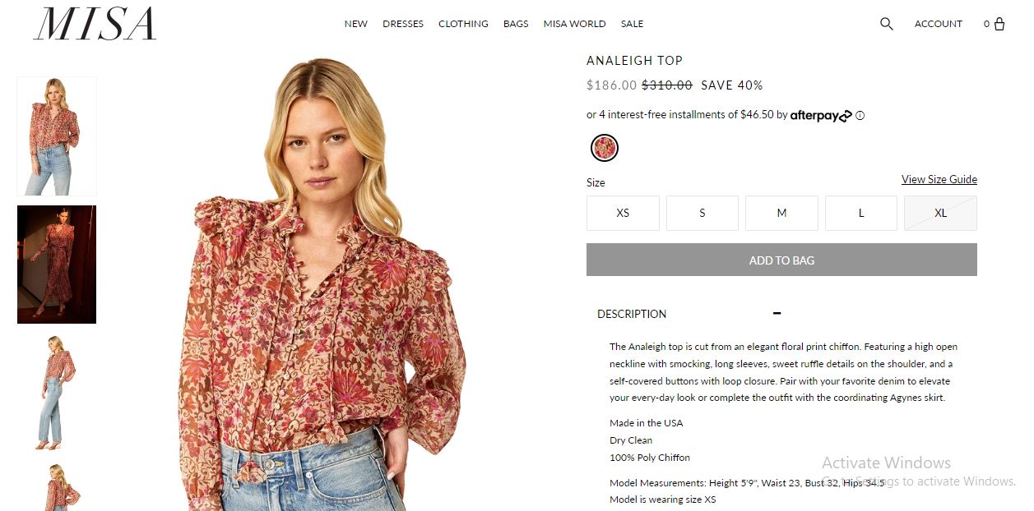Select the unavailable XL size
This screenshot has width=1034, height=511.
point(940,213)
